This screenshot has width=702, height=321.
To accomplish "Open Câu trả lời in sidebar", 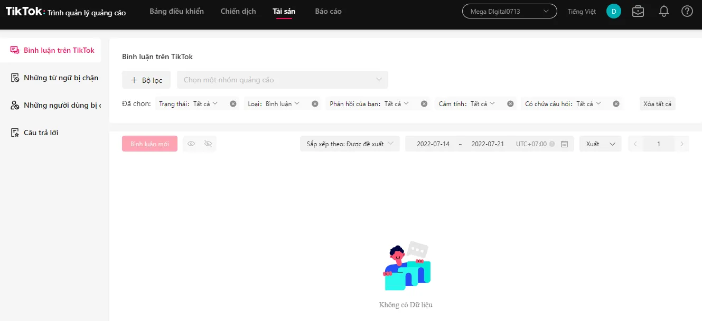I will point(51,133).
